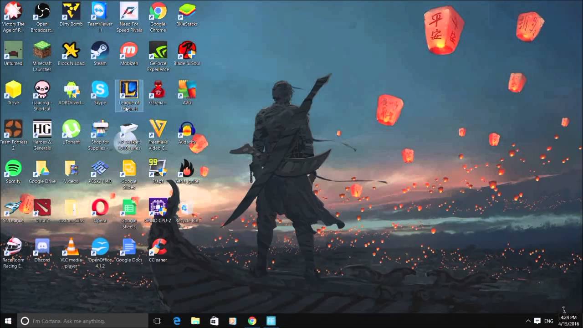
Task: Select the Garena+ desktop shortcut
Action: [158, 93]
